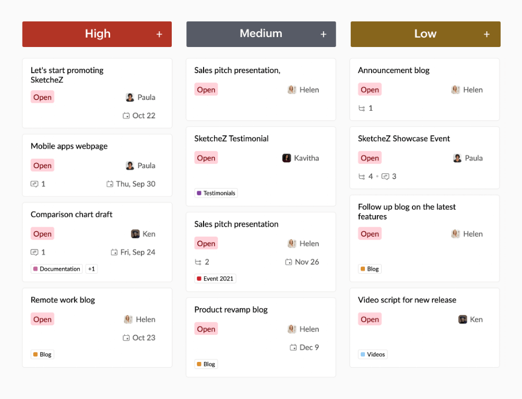This screenshot has width=522, height=399.
Task: Toggle the Open status on Video script card
Action: click(x=370, y=319)
